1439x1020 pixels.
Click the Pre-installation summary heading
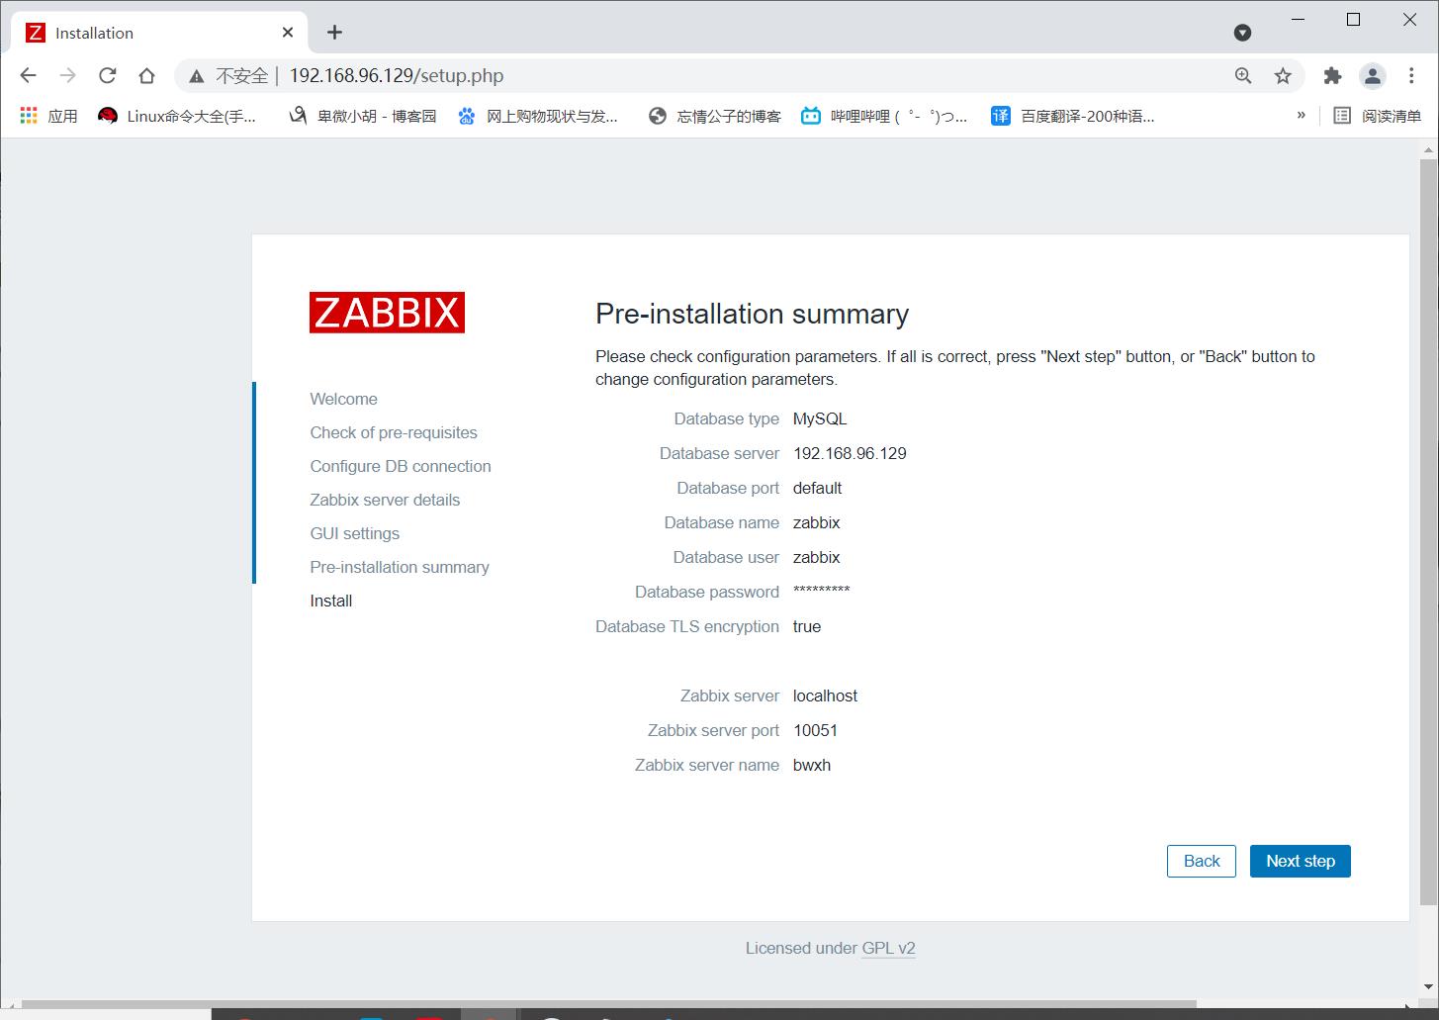tap(752, 314)
